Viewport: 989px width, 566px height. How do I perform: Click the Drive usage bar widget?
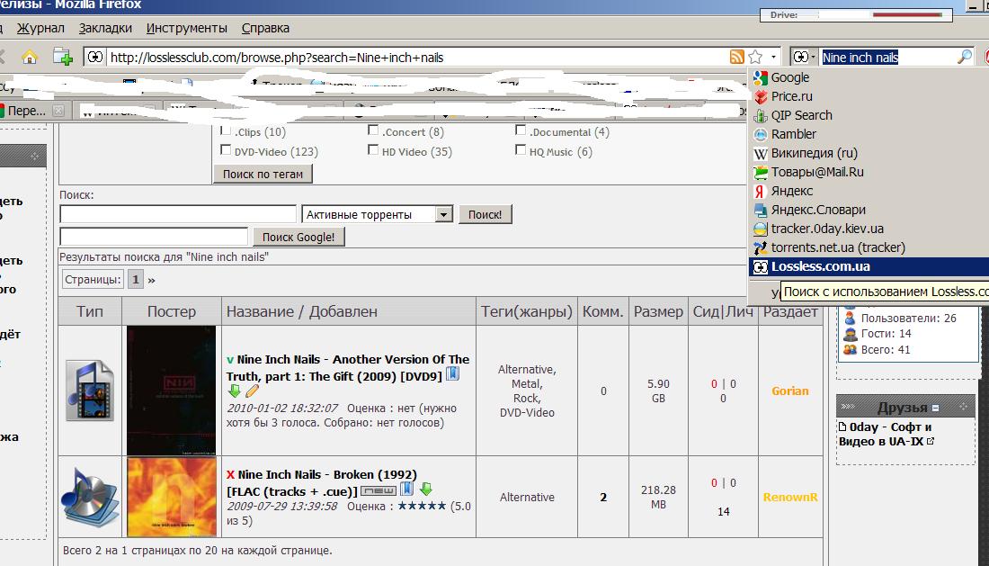(856, 14)
